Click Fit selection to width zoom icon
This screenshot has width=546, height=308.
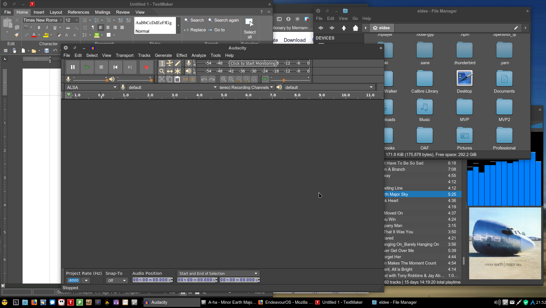pos(239,79)
